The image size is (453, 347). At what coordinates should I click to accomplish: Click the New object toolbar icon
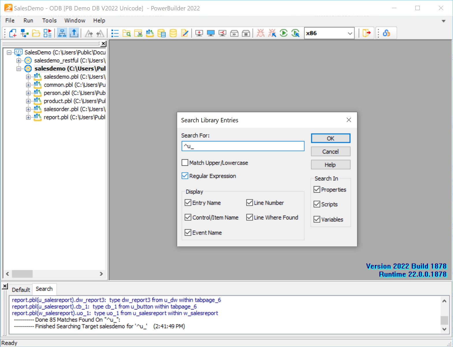[13, 33]
